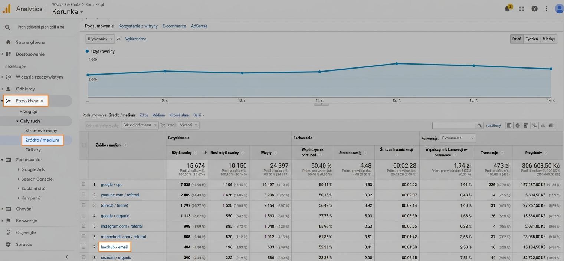Open the user account avatar
Screen dimensions: 564x261
click(559, 9)
